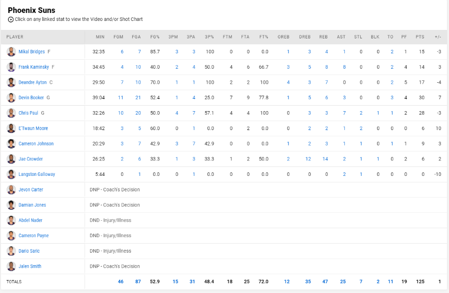Open team totals 15 three-pointers made
The image size is (449, 293).
175,282
